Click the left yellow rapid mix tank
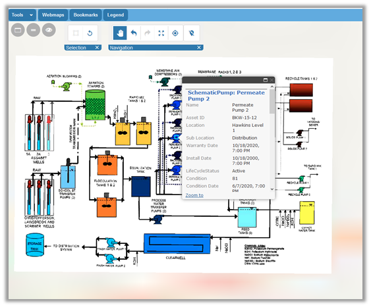The height and width of the screenshot is (307, 371). click(123, 133)
